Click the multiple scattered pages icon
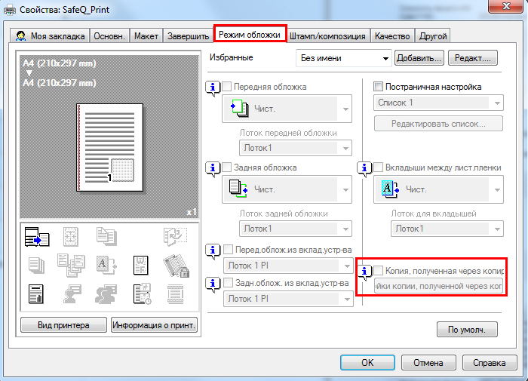Image resolution: width=528 pixels, height=381 pixels. point(71,266)
